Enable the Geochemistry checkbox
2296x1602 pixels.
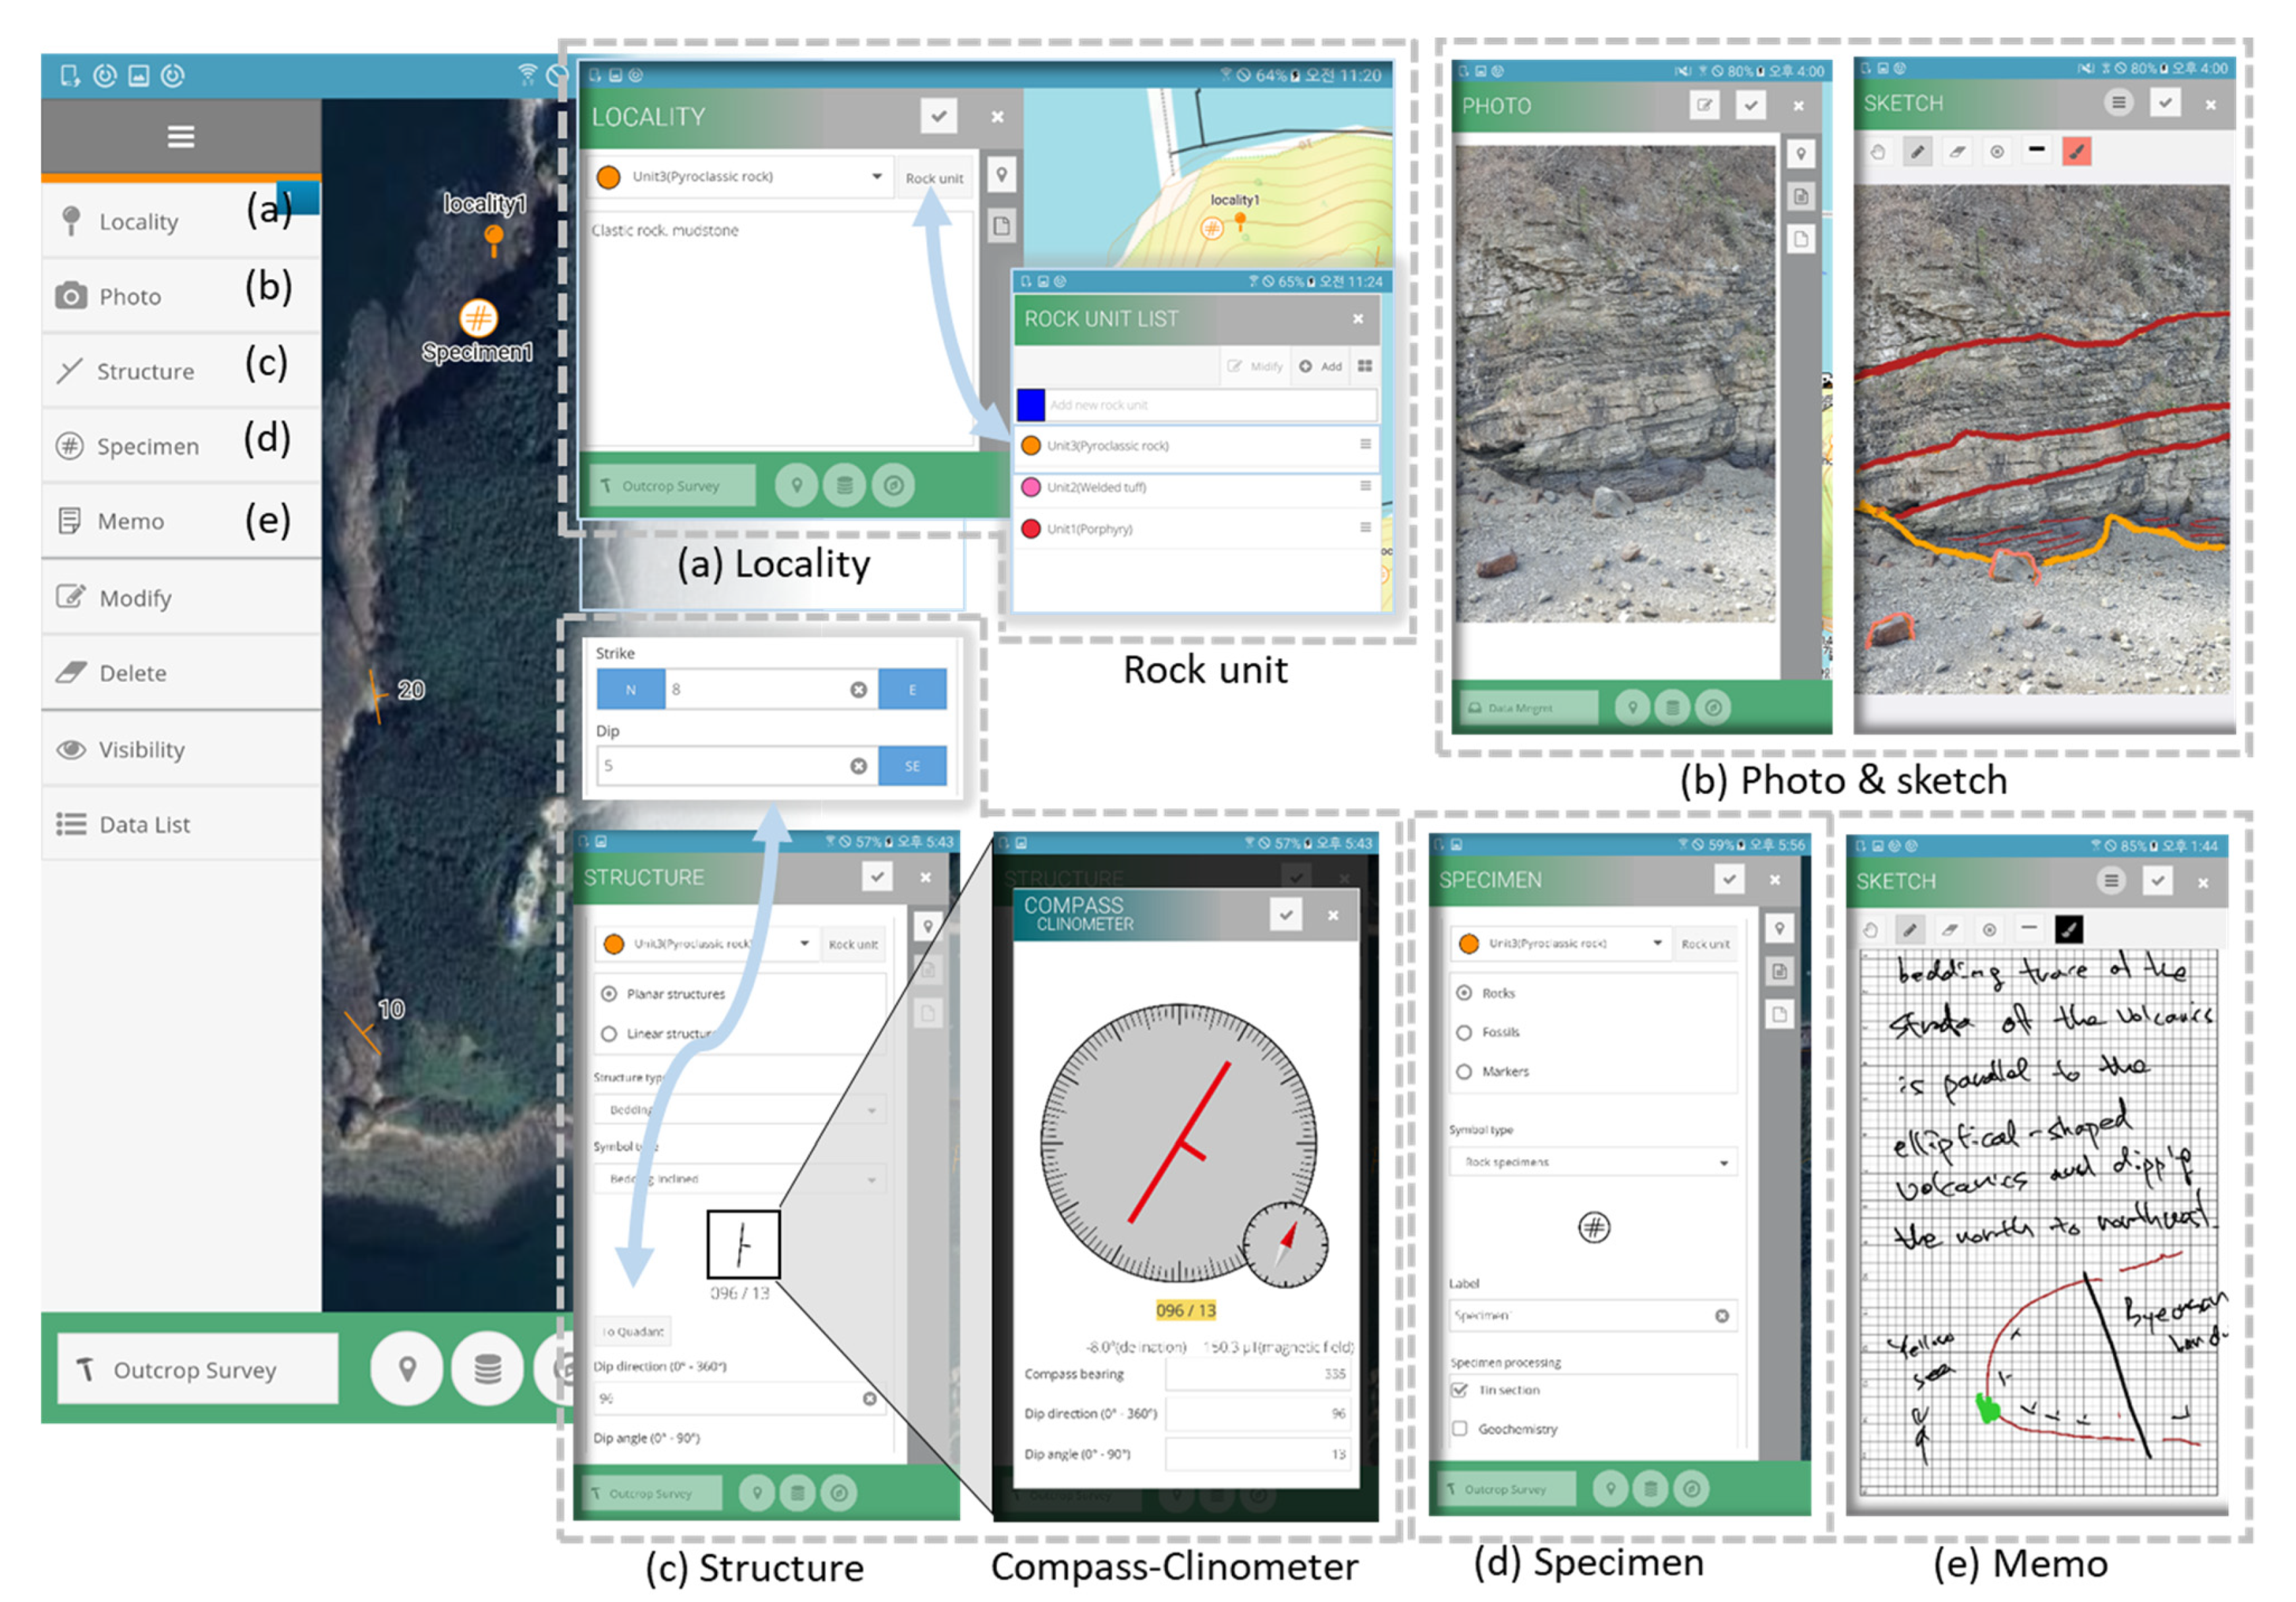point(1460,1429)
